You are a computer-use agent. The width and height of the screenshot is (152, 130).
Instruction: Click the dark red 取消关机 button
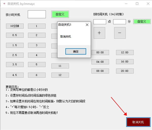coord(138,122)
